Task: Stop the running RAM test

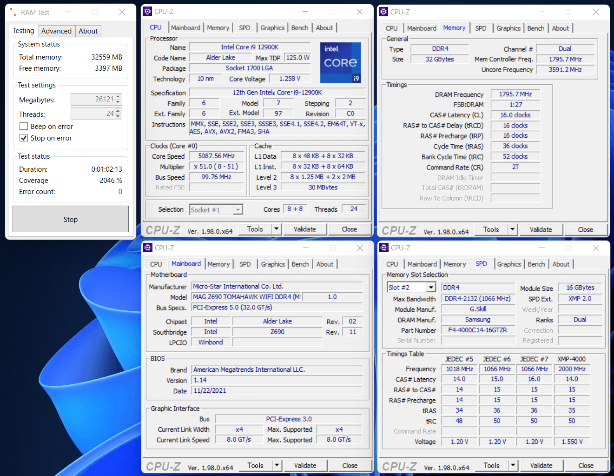Action: (71, 219)
